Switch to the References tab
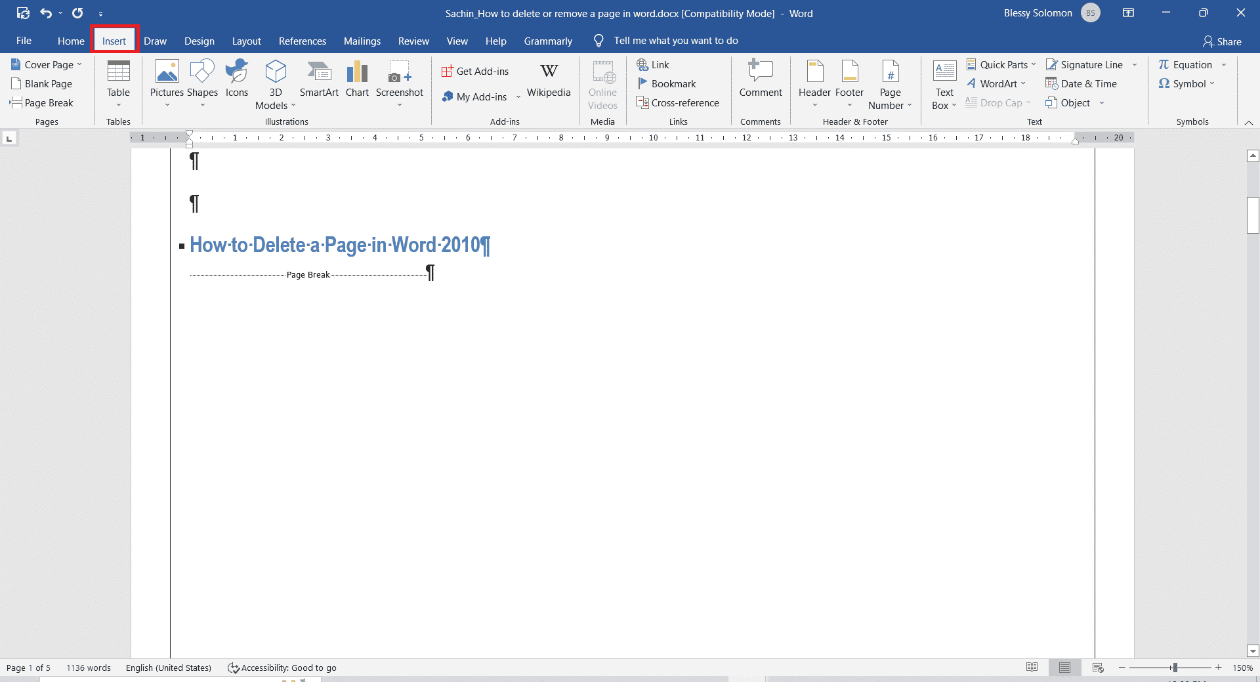 point(302,40)
